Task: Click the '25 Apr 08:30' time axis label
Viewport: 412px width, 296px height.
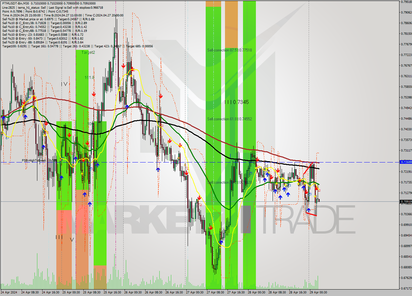Action: (x=91, y=292)
